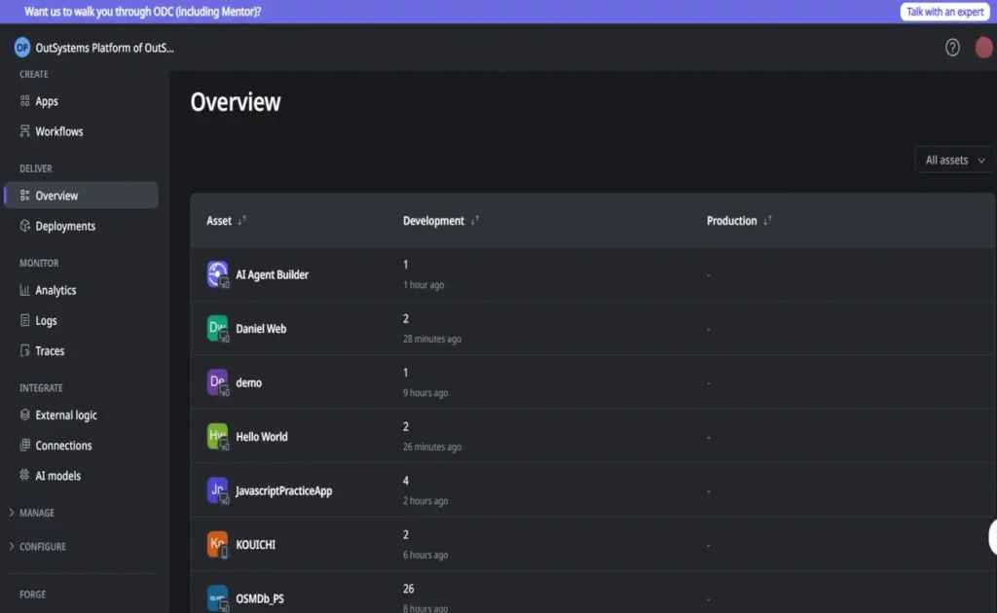Sort table by Development column arrows
This screenshot has width=997, height=613.
(x=474, y=221)
